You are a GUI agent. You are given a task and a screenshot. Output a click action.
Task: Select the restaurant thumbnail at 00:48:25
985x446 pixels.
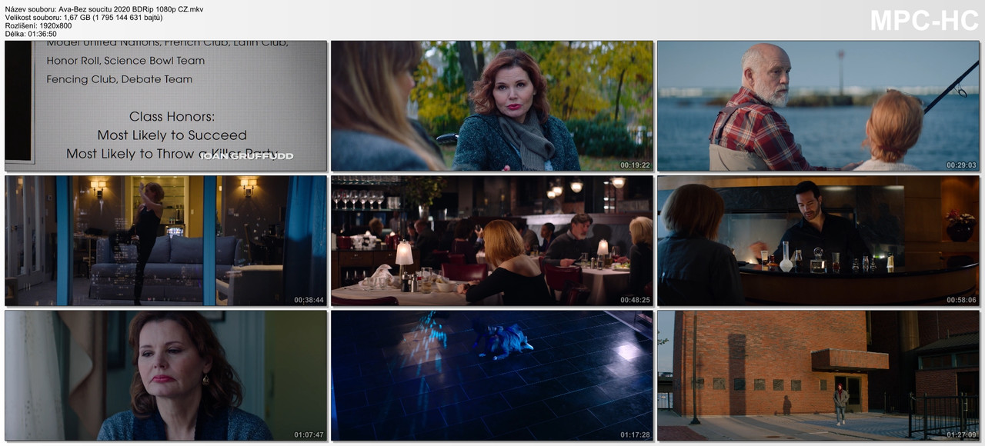(492, 241)
